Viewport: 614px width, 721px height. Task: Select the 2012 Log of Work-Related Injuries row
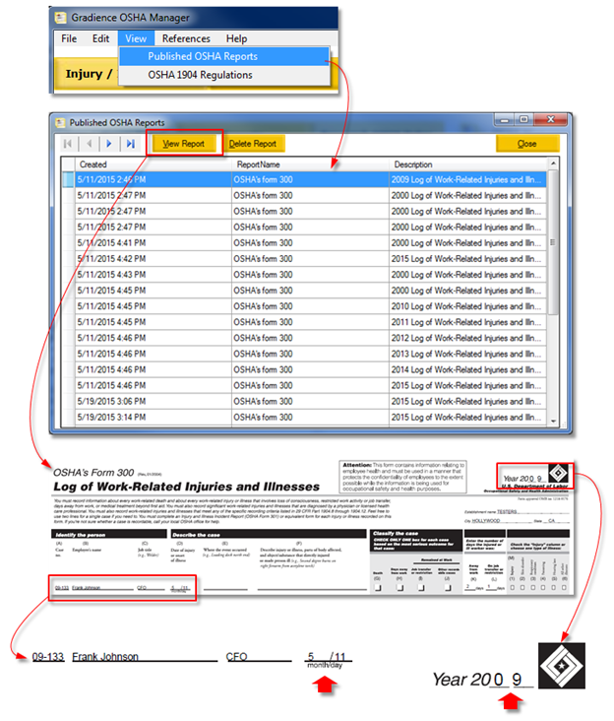[x=311, y=338]
